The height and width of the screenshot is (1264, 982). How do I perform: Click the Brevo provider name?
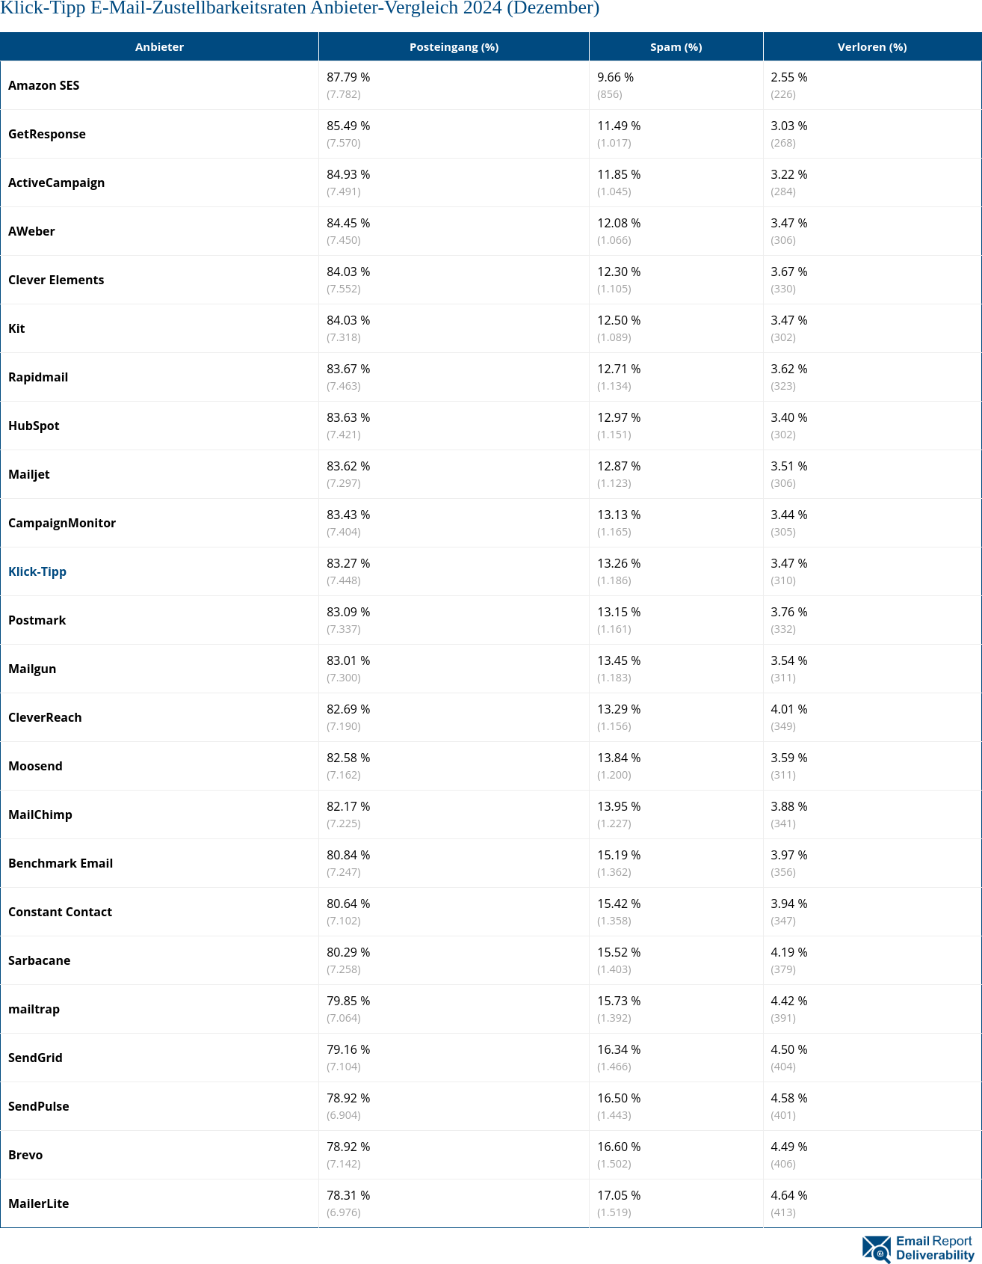25,1155
